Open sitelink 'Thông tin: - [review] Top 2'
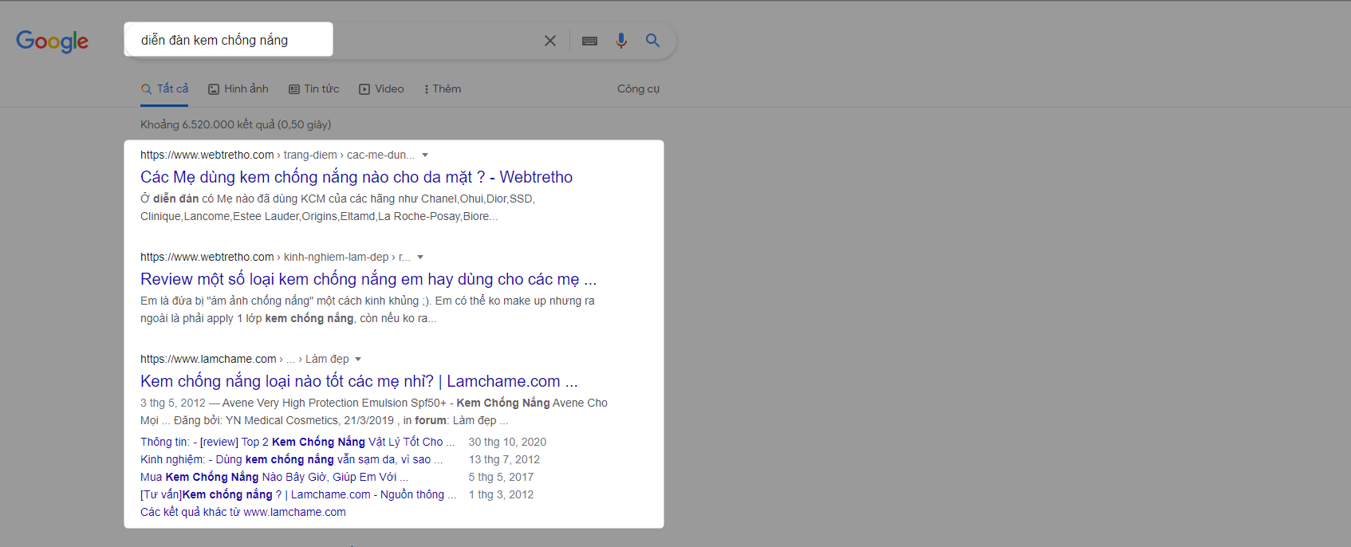The height and width of the screenshot is (547, 1351). (297, 442)
